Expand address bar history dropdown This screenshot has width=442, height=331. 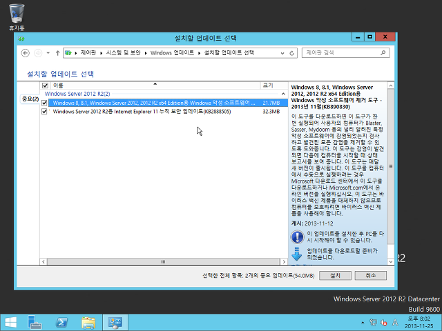coord(282,53)
